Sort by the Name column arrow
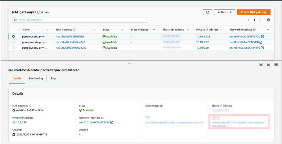Screen dimensions: 282x144 pos(47,30)
